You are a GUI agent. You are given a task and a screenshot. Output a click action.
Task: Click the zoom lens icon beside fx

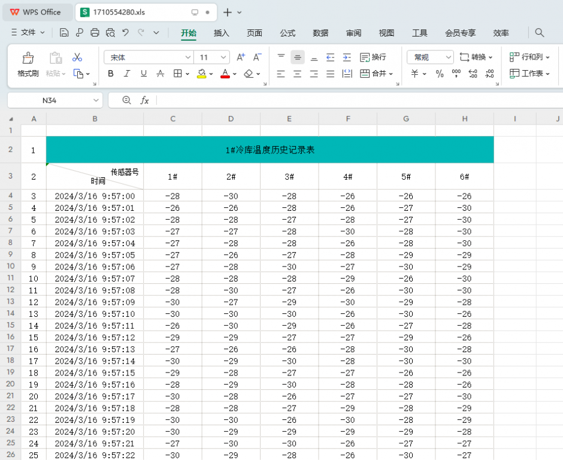[126, 100]
